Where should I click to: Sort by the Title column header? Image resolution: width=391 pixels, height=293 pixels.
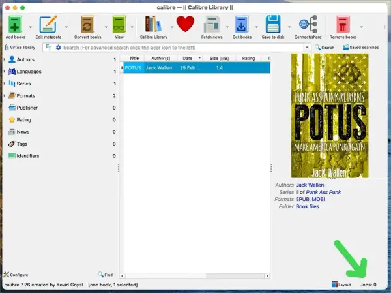(134, 58)
